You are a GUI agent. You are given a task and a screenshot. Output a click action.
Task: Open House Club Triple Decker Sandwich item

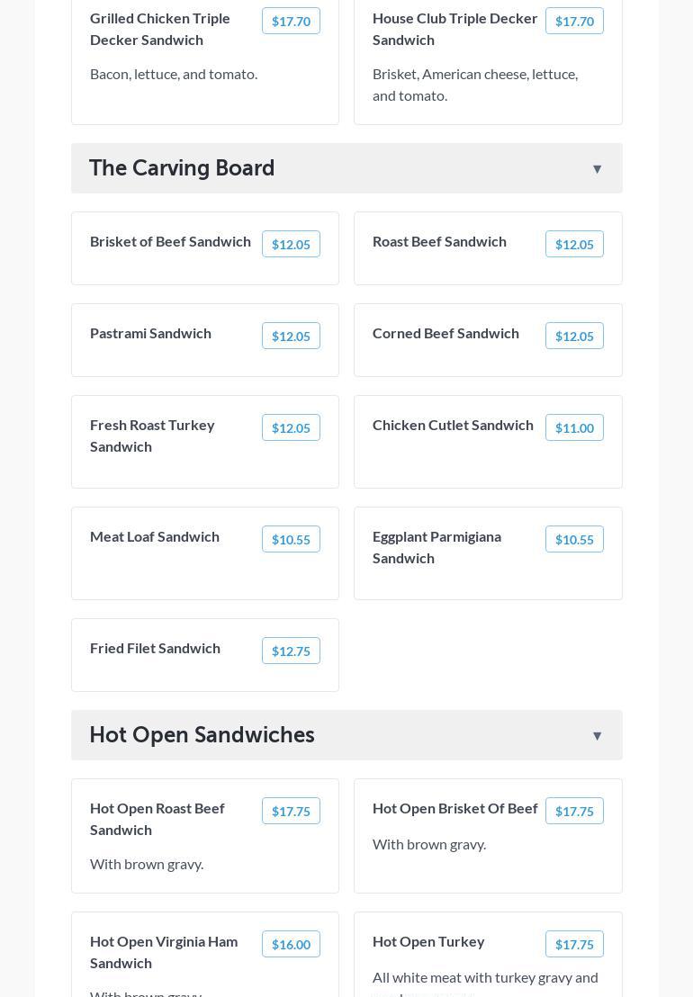[454, 29]
